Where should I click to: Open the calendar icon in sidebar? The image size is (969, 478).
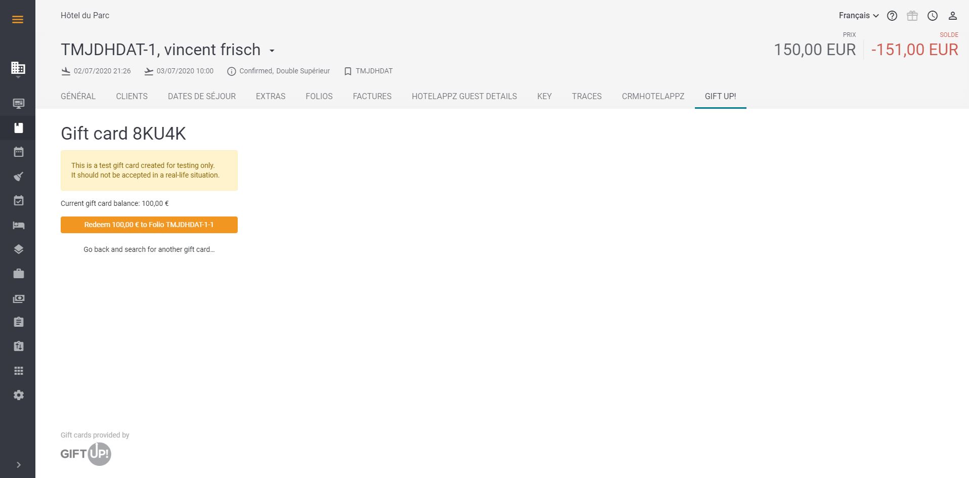click(x=19, y=152)
